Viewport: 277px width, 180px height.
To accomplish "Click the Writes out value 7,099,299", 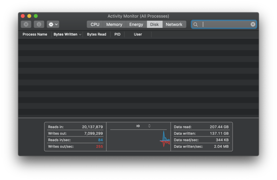I will coord(93,133).
